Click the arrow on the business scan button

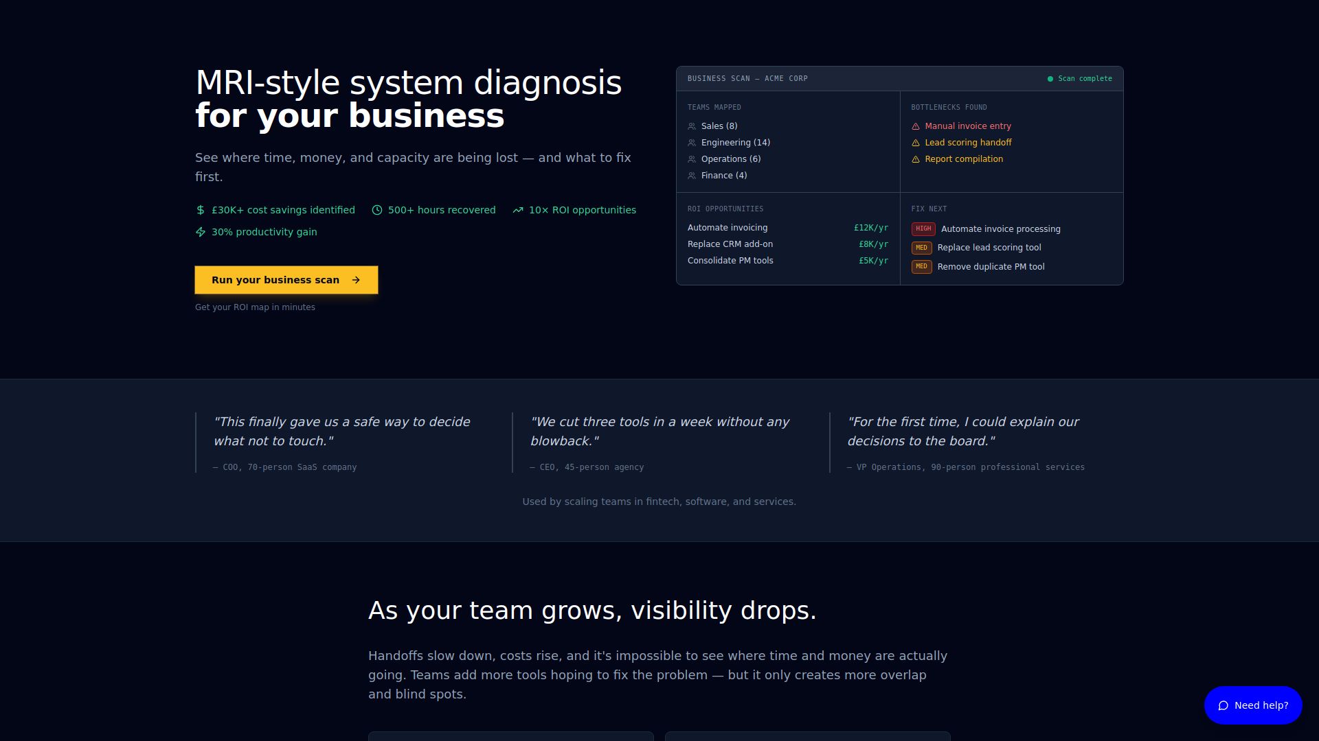coord(356,280)
